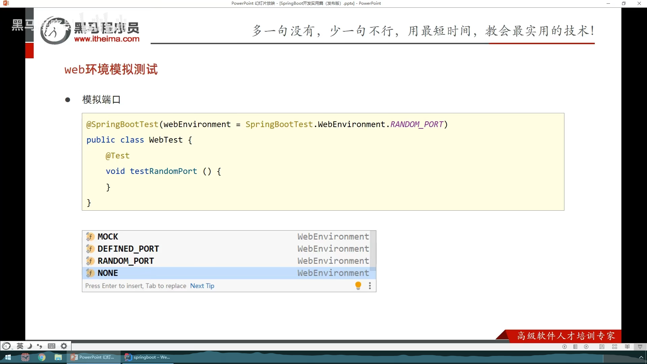
Task: Switch to Reading view
Action: tap(627, 346)
